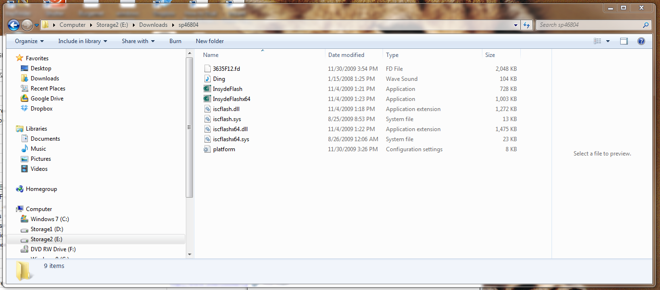Open the DVD RW Drive (F:)
This screenshot has height=290, width=660.
[x=53, y=249]
